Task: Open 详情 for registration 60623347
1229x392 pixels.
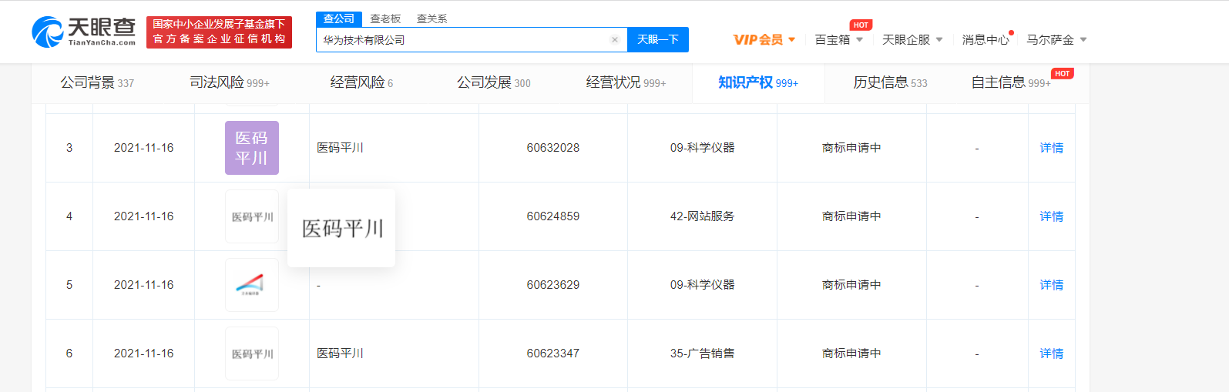Action: tap(1051, 353)
